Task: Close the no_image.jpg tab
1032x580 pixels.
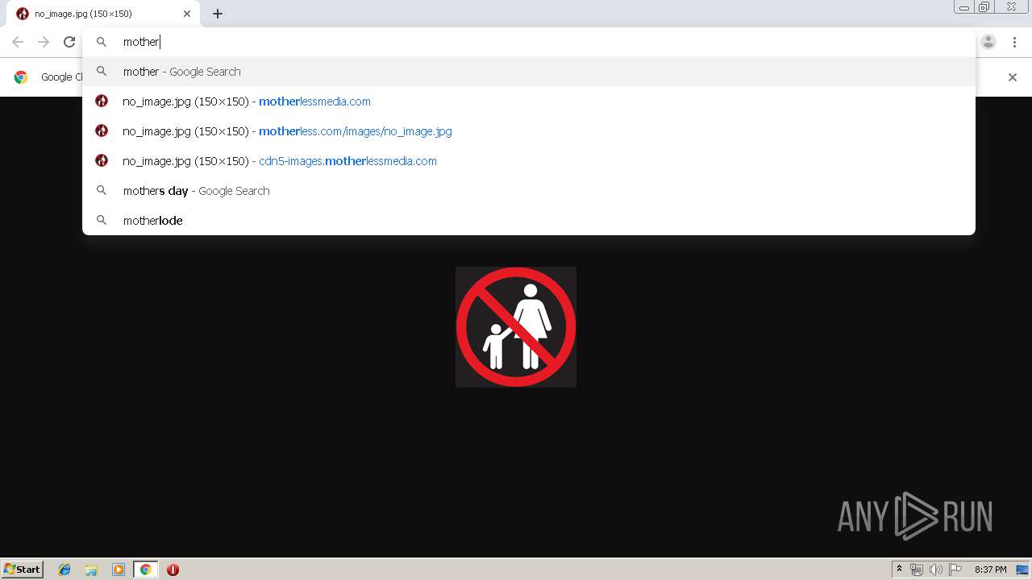Action: [187, 14]
